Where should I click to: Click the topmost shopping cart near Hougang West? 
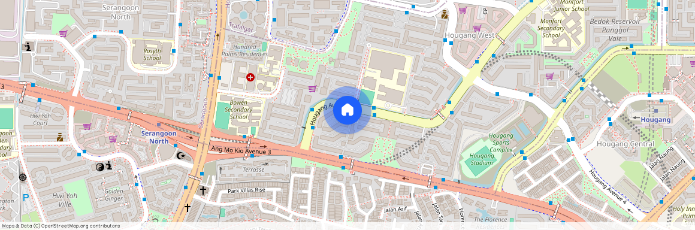coord(463,10)
